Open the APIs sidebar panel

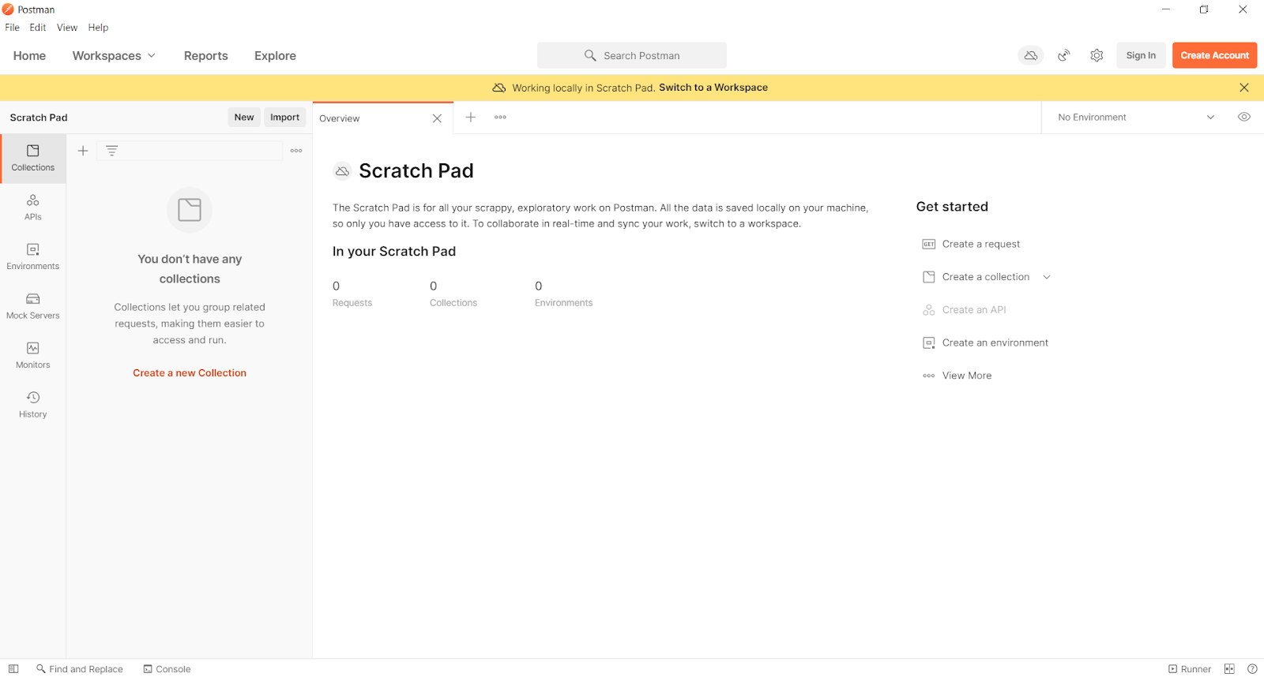pyautogui.click(x=33, y=208)
